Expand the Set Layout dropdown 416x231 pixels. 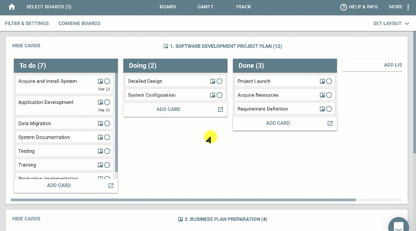(391, 23)
